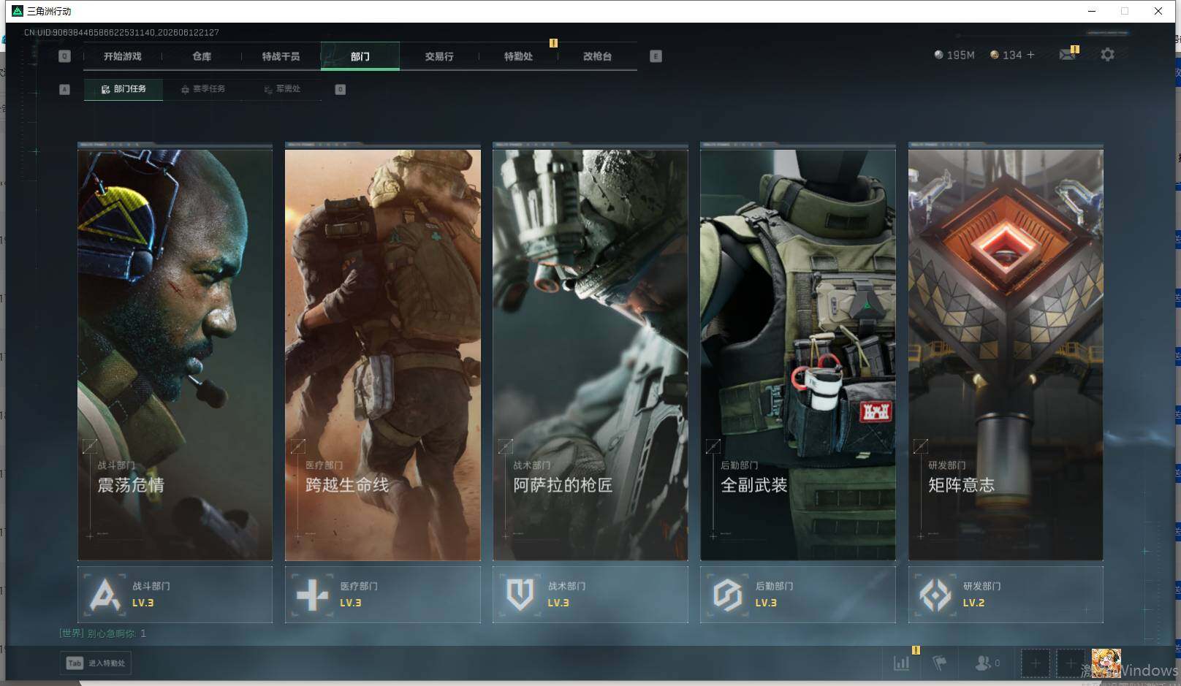Add currency with the plus sign
Image resolution: width=1181 pixels, height=686 pixels.
click(x=1030, y=55)
